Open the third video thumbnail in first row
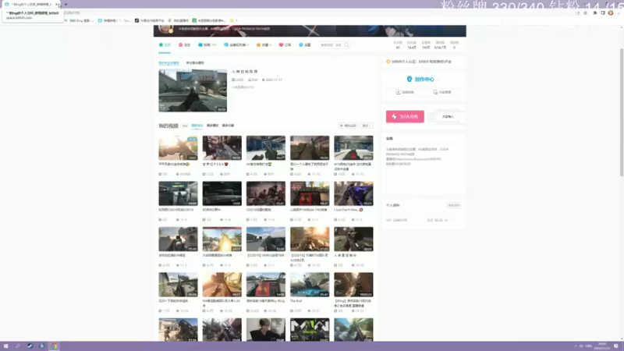 coord(265,147)
